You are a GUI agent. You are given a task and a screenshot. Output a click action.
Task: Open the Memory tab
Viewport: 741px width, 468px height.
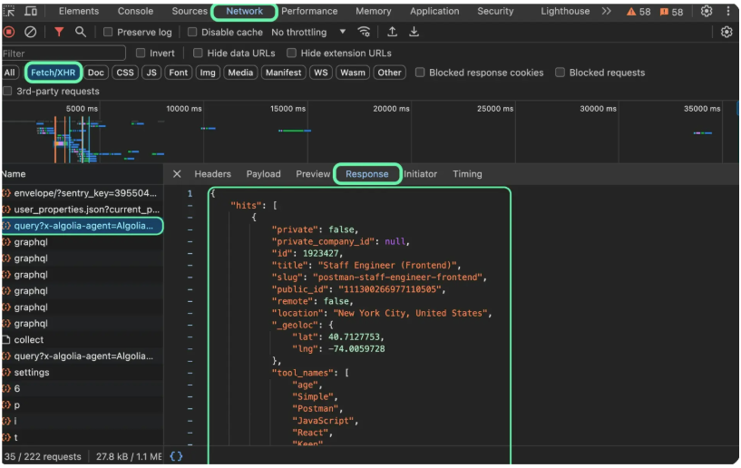(x=374, y=11)
